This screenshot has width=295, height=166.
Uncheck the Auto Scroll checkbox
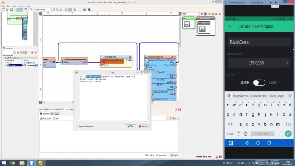click(x=41, y=118)
